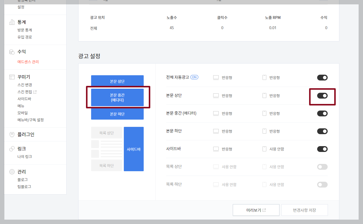Click the 링크 chain icon in sidebar
363x224 pixels.
[x=12, y=149]
